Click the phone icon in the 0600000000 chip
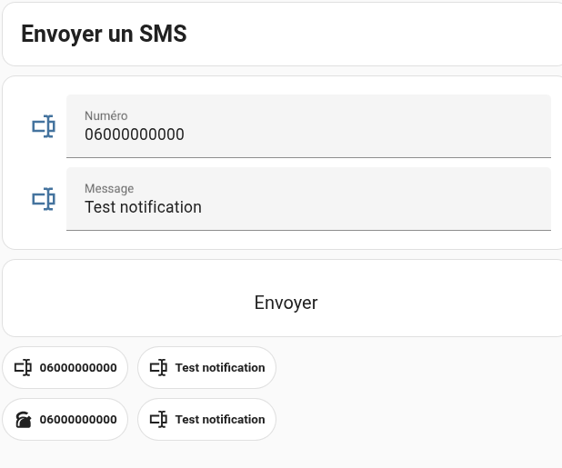Image resolution: width=562 pixels, height=468 pixels. pyautogui.click(x=23, y=419)
